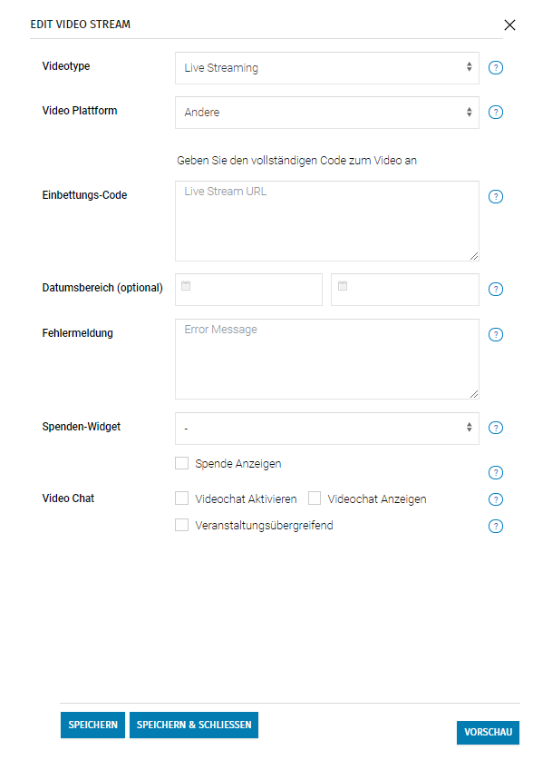
Task: Click the help icon next to Videotype
Action: pos(495,68)
